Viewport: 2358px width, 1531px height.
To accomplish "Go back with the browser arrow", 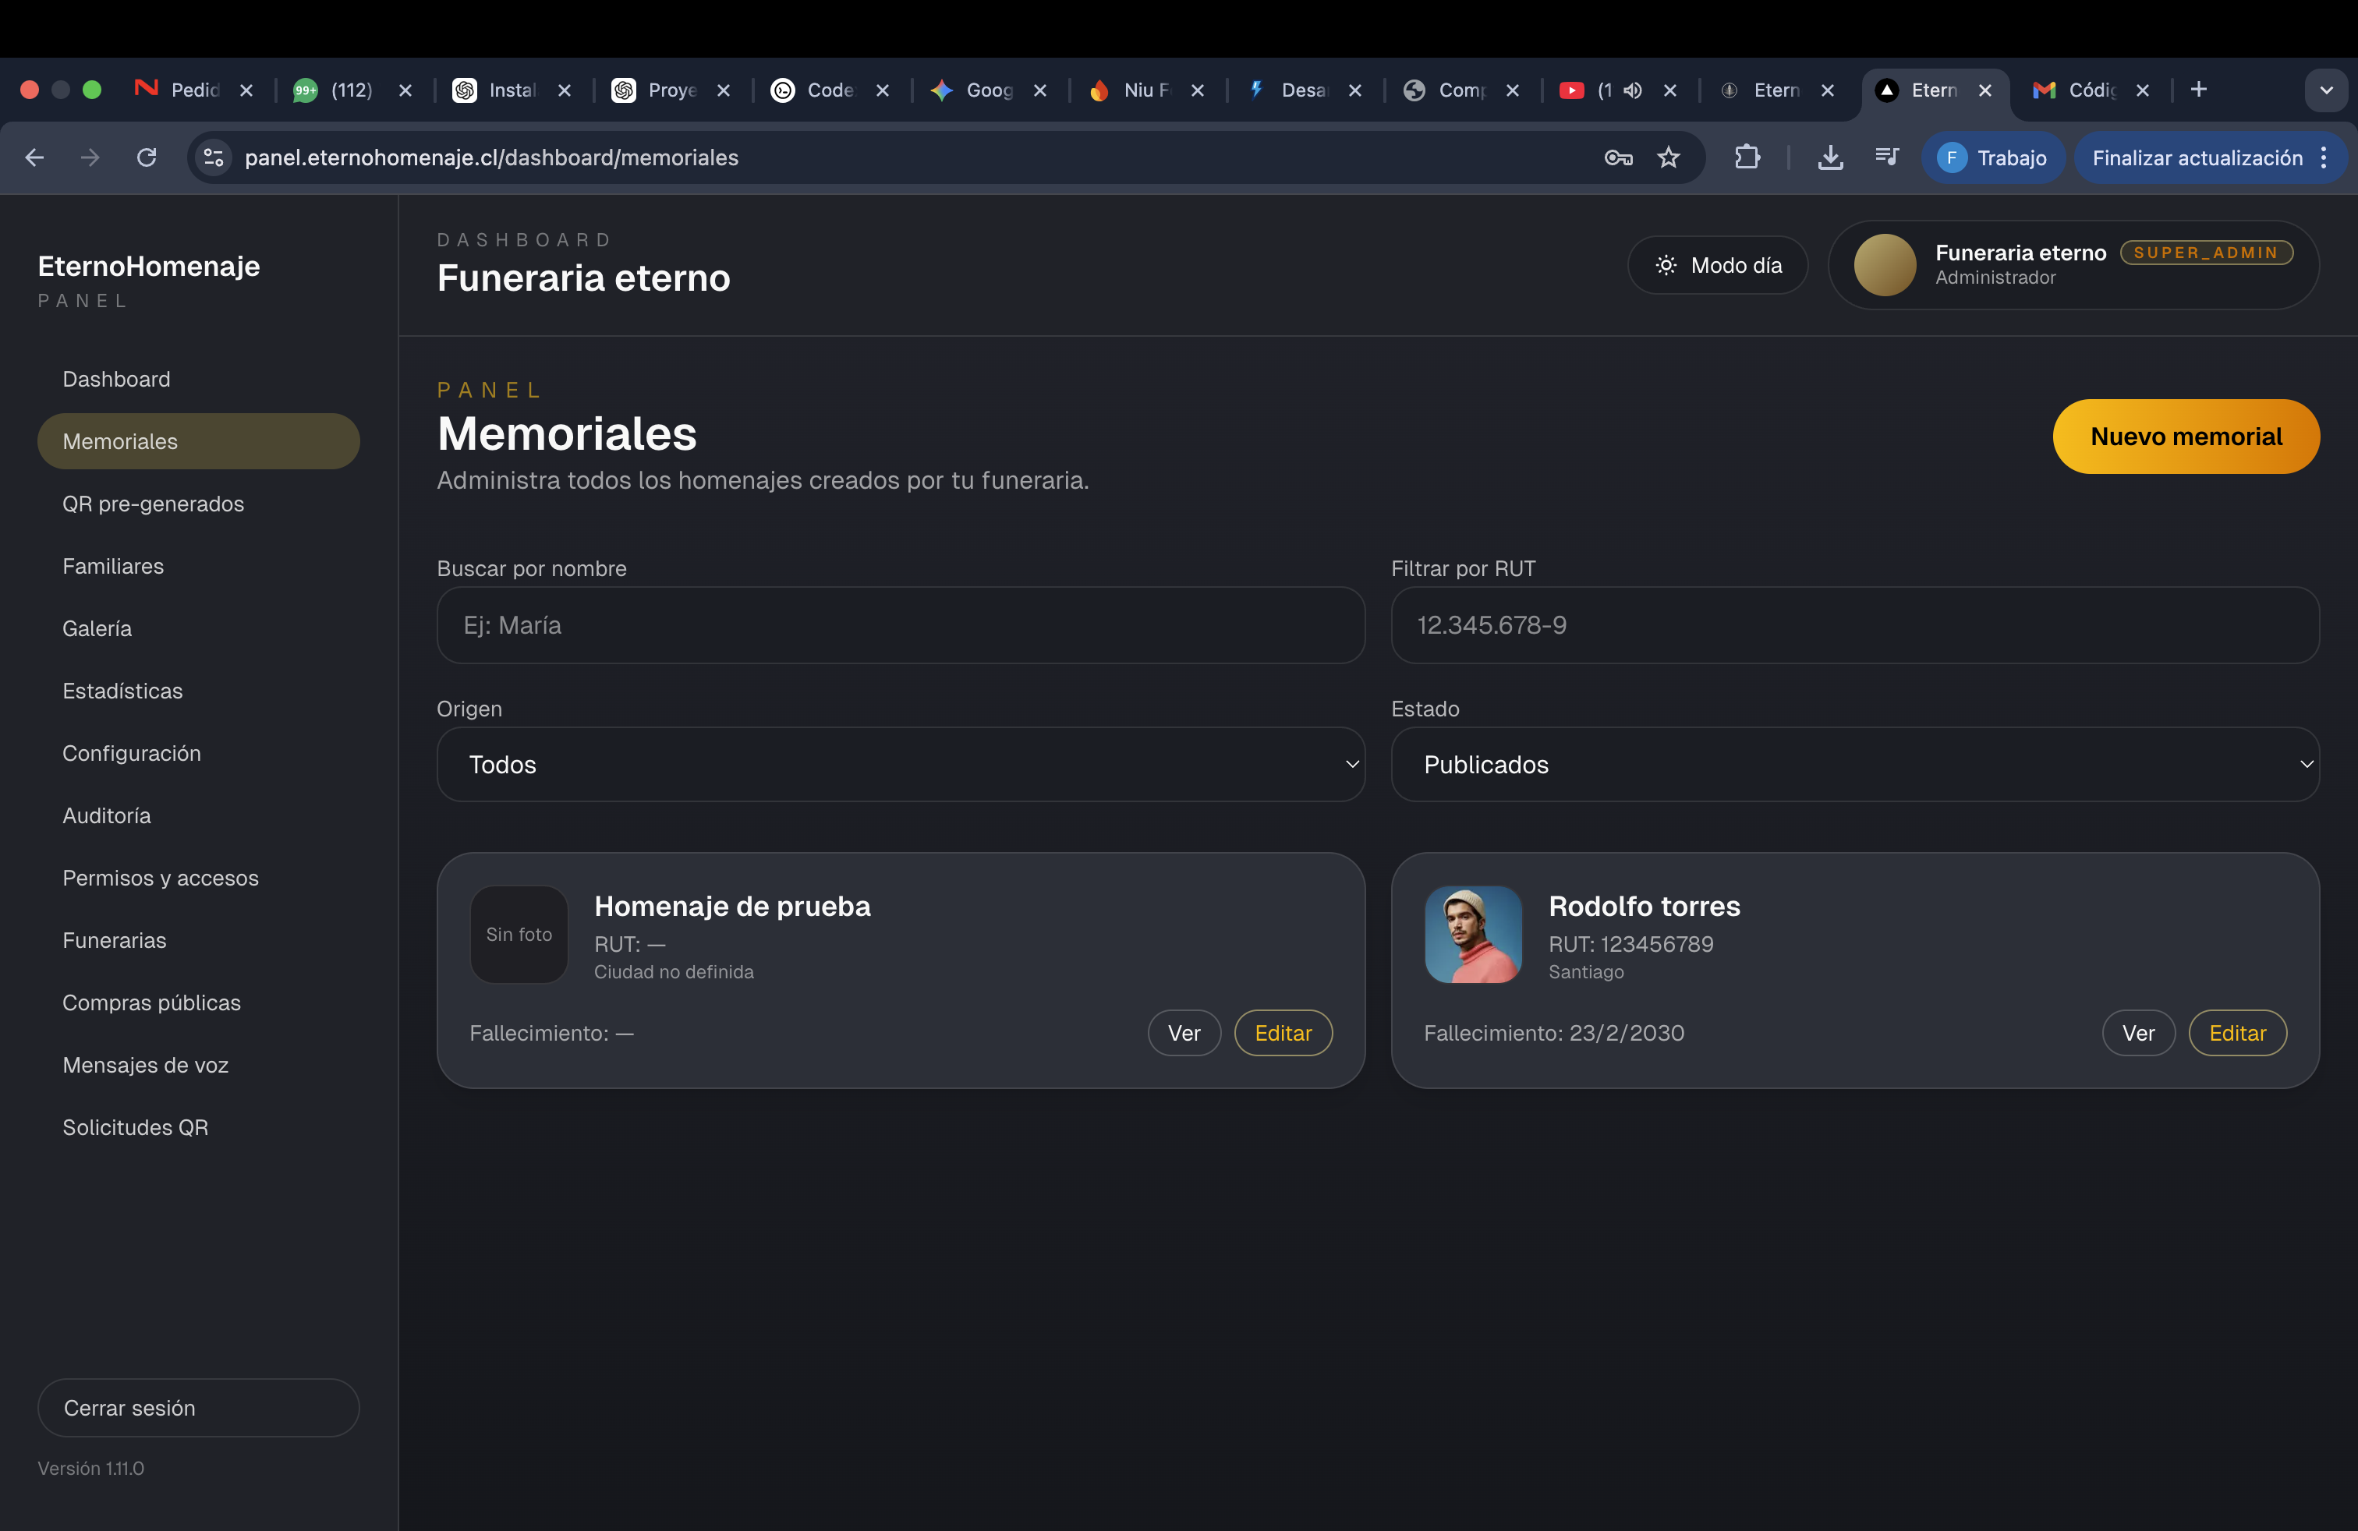I will (x=34, y=157).
